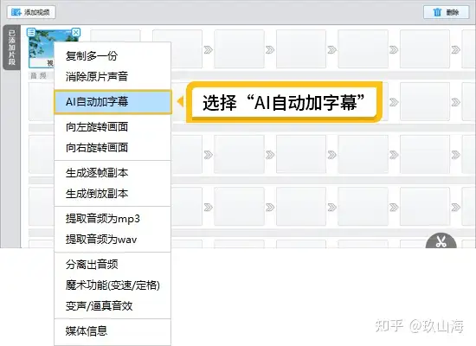
Task: Select 变声/逼真音效 menu entry
Action: click(113, 305)
